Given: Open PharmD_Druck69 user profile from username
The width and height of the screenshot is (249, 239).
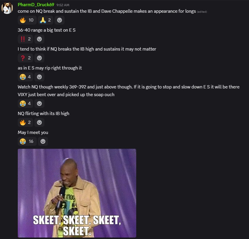Looking at the screenshot, I should [x=36, y=5].
